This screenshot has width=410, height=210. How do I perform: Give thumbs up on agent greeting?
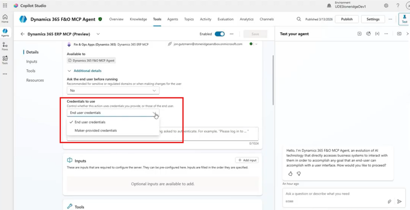tap(290, 174)
